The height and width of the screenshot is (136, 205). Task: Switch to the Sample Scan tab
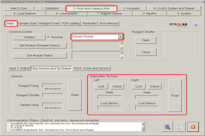tap(27, 24)
